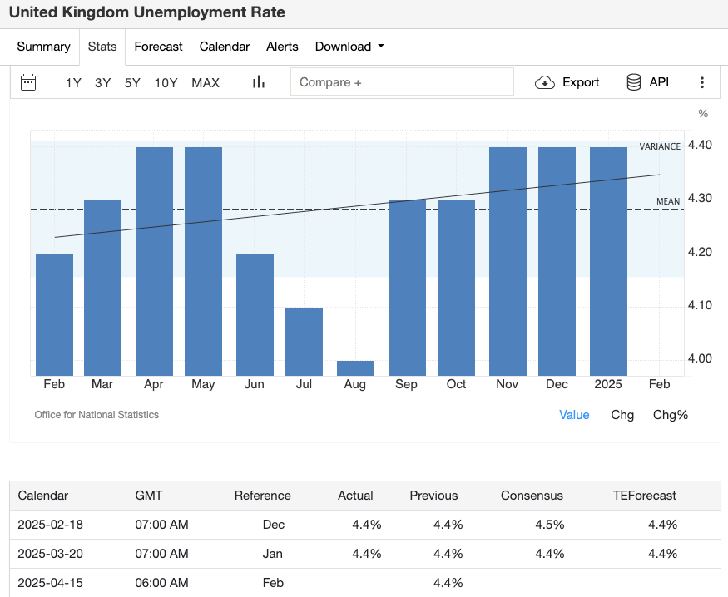728x597 pixels.
Task: Go to the Summary tab
Action: tap(43, 47)
